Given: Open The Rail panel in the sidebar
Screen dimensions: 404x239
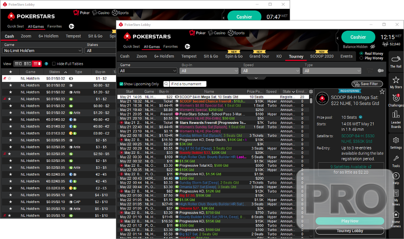Looking at the screenshot, I should [x=396, y=62].
